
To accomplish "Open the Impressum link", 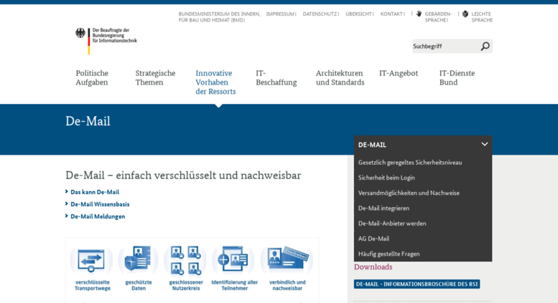I will 281,14.
